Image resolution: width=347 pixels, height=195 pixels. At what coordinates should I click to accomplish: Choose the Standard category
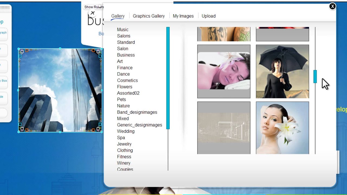[x=126, y=42]
